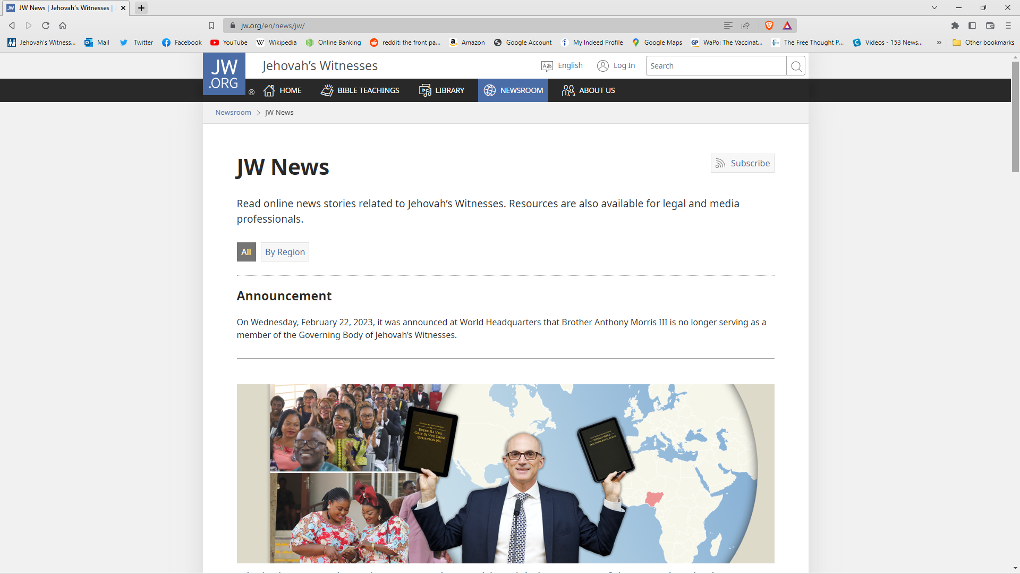Open the tab search dropdown arrow
This screenshot has height=574, width=1020.
point(934,7)
